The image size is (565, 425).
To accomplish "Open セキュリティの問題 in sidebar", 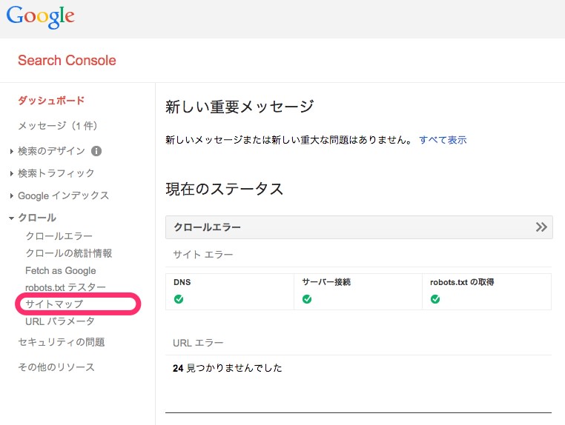I will (x=62, y=342).
